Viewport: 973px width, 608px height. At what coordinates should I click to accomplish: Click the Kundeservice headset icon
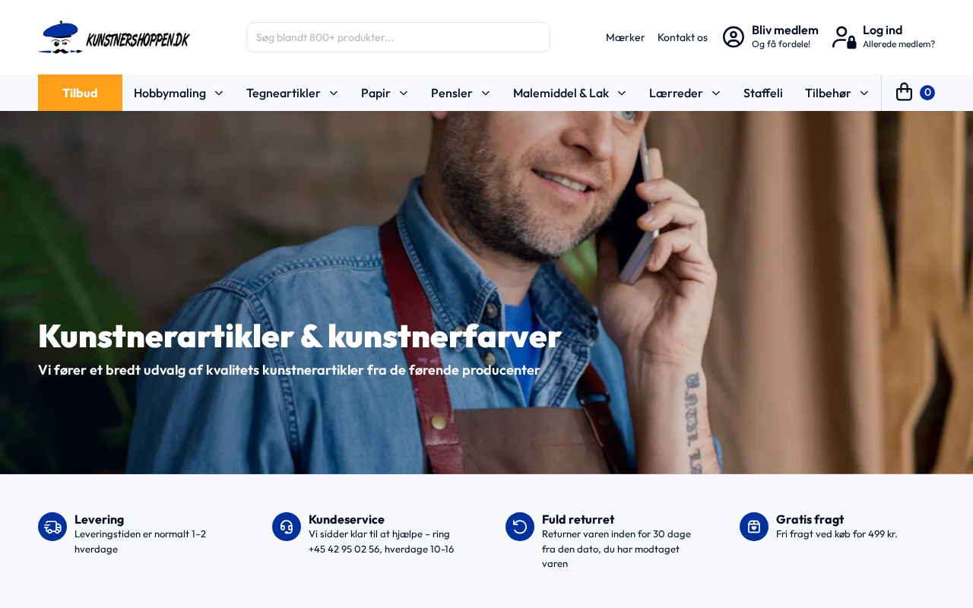coord(287,527)
